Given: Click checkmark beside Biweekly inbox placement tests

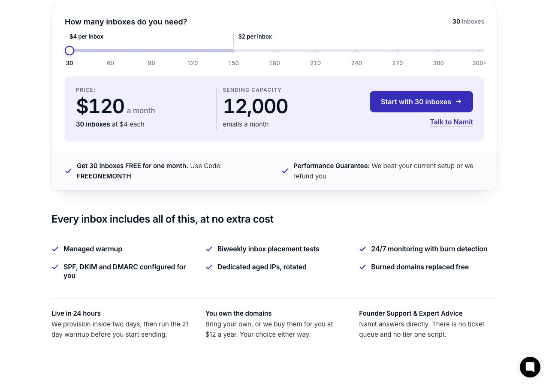Looking at the screenshot, I should tap(209, 249).
